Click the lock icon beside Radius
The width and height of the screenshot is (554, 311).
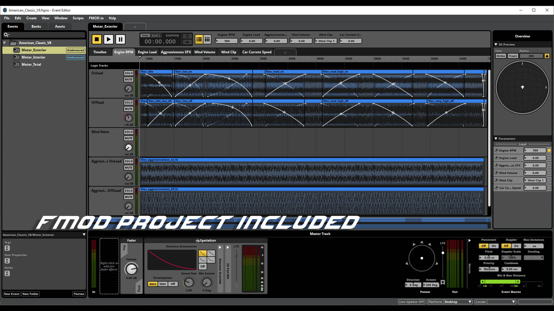coord(547,56)
